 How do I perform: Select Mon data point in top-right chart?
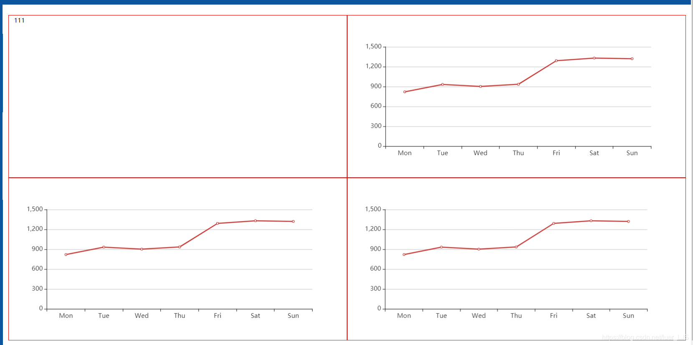click(x=405, y=92)
